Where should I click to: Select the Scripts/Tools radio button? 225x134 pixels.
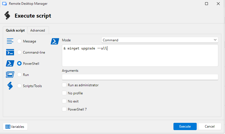coord(19,86)
